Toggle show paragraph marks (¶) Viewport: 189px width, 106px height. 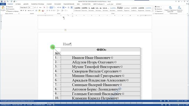pyautogui.click(x=72, y=7)
